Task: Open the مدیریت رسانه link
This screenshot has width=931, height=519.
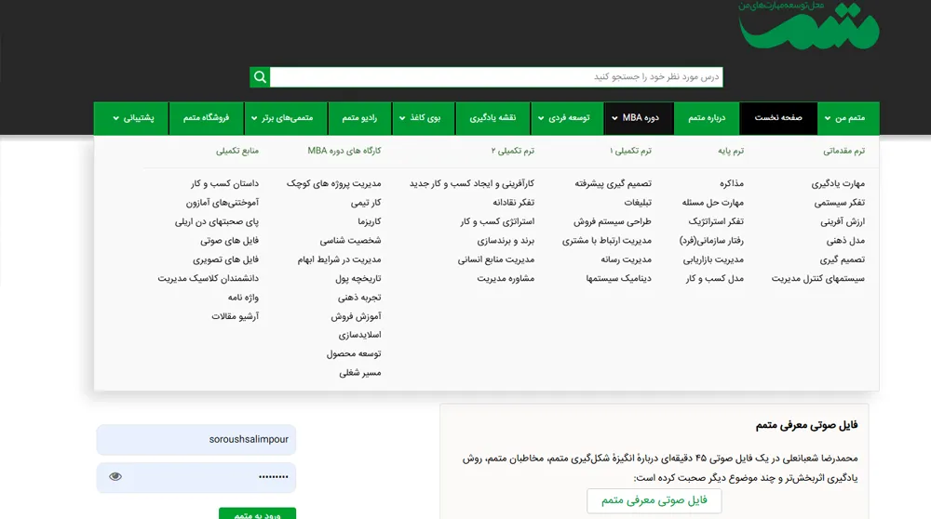Action: 627,259
